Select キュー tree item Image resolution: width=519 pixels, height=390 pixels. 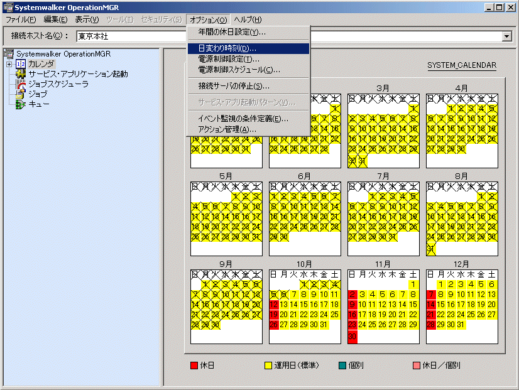(x=39, y=104)
